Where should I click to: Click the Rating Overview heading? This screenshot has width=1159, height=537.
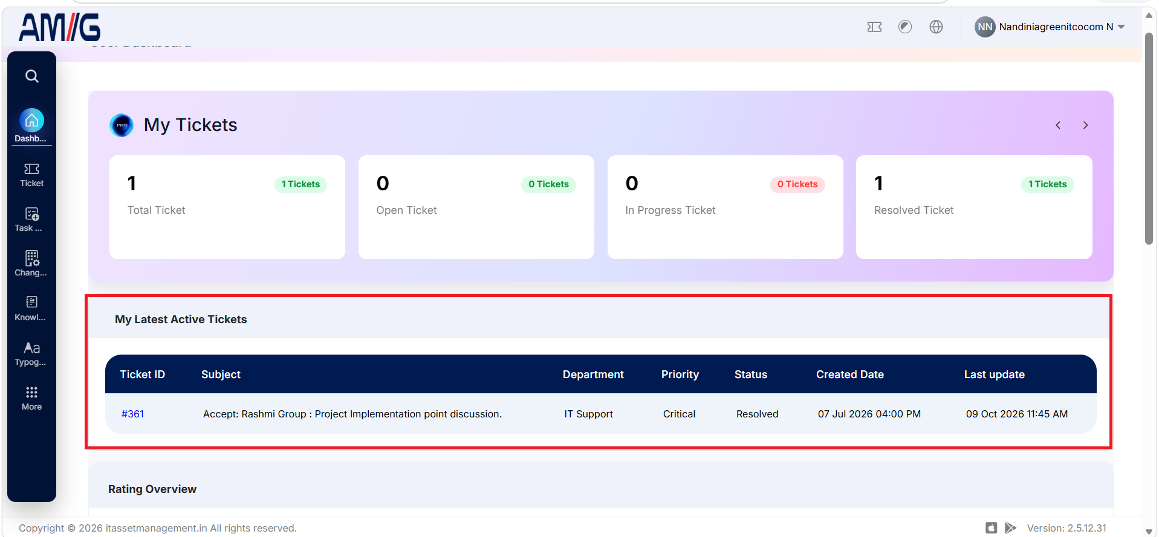[152, 489]
